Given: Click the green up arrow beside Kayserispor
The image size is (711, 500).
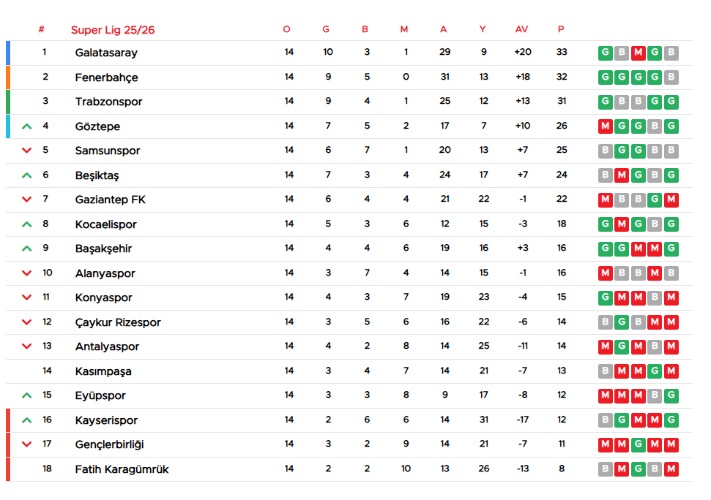Looking at the screenshot, I should (27, 420).
